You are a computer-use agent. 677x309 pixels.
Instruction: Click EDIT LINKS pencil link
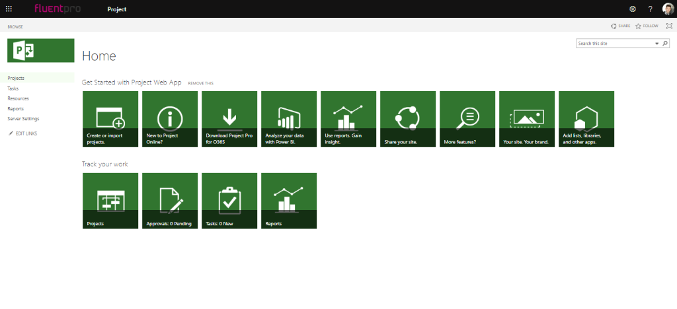pos(23,133)
